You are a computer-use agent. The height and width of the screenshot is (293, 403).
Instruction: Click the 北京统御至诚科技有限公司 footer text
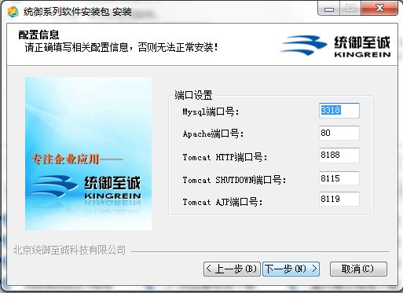pos(69,250)
